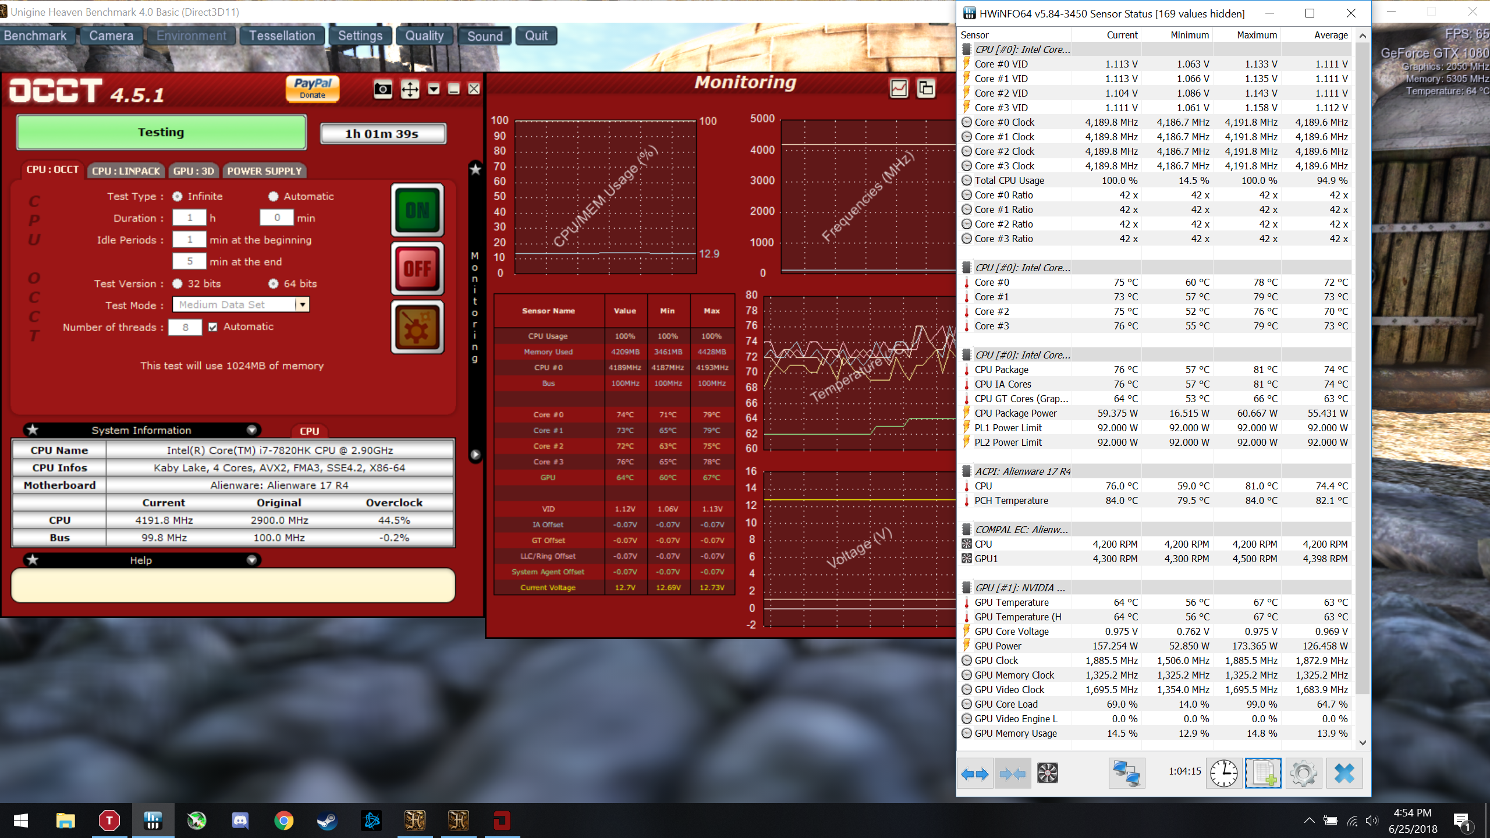Open Heaven Quality menu

pyautogui.click(x=425, y=36)
